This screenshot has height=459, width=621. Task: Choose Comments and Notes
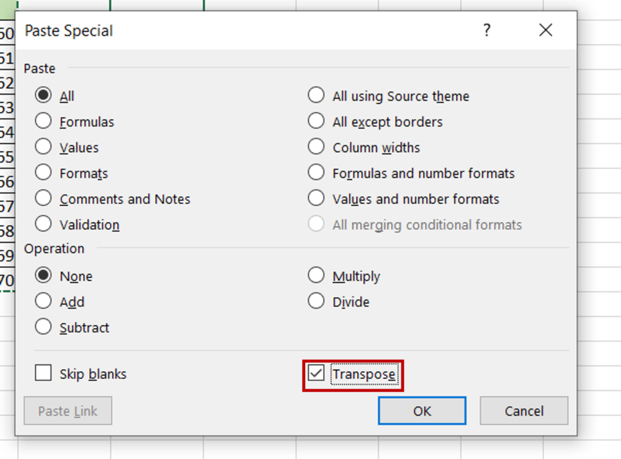click(x=43, y=198)
